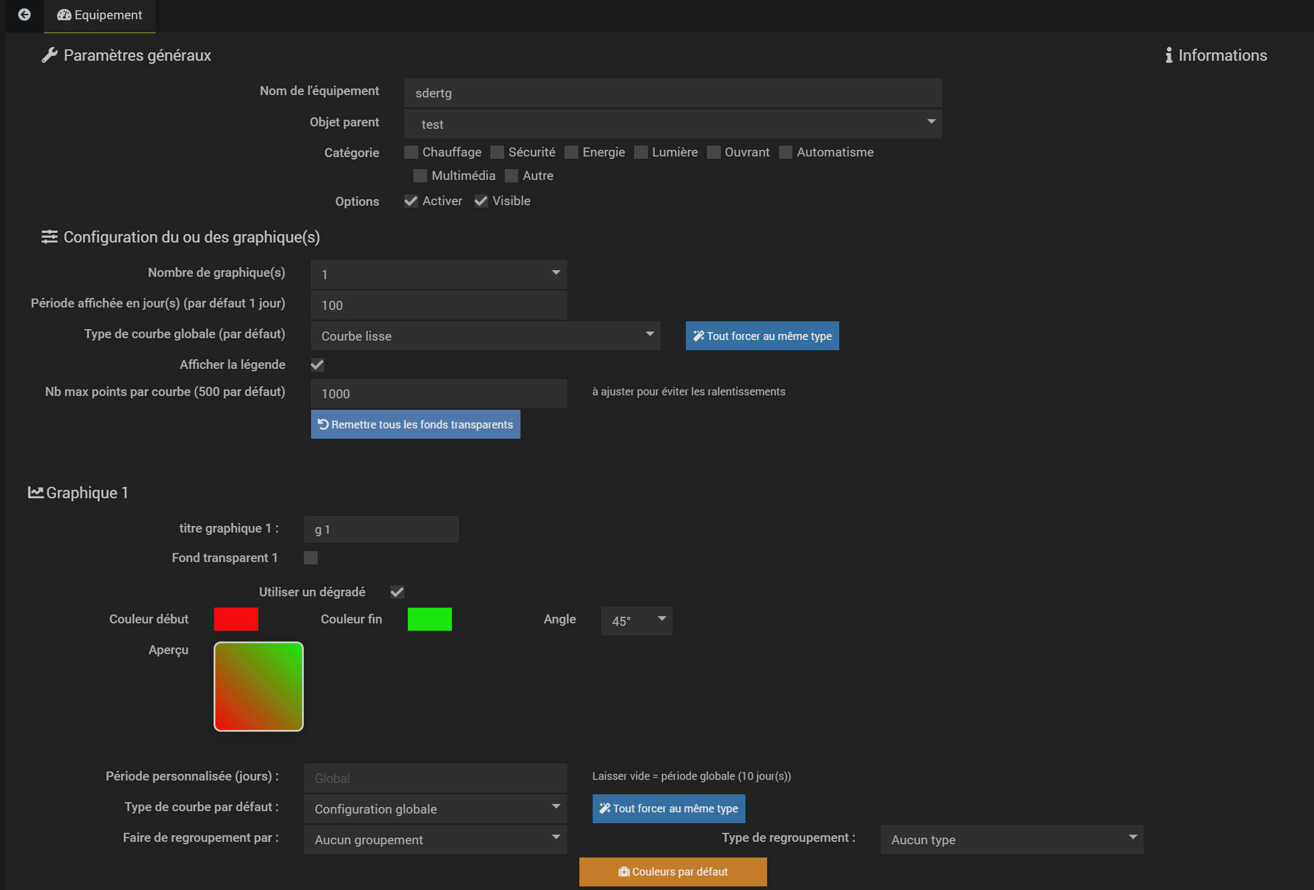The width and height of the screenshot is (1314, 890).
Task: Select the Equipement tab
Action: (x=100, y=15)
